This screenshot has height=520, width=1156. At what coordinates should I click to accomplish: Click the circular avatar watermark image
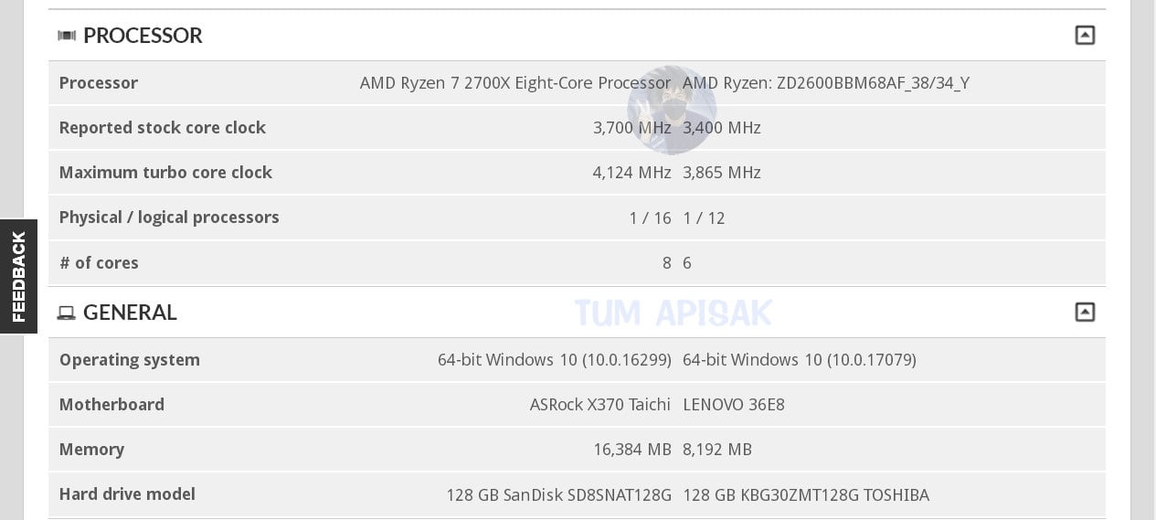point(672,110)
